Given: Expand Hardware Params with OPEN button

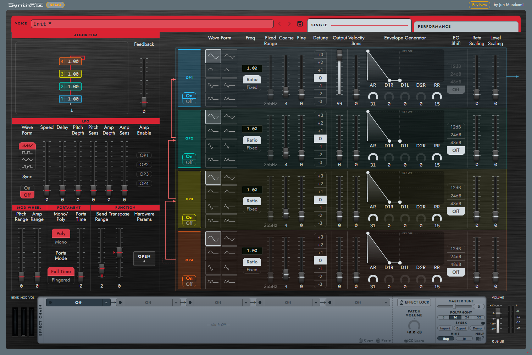Looking at the screenshot, I should tap(144, 258).
